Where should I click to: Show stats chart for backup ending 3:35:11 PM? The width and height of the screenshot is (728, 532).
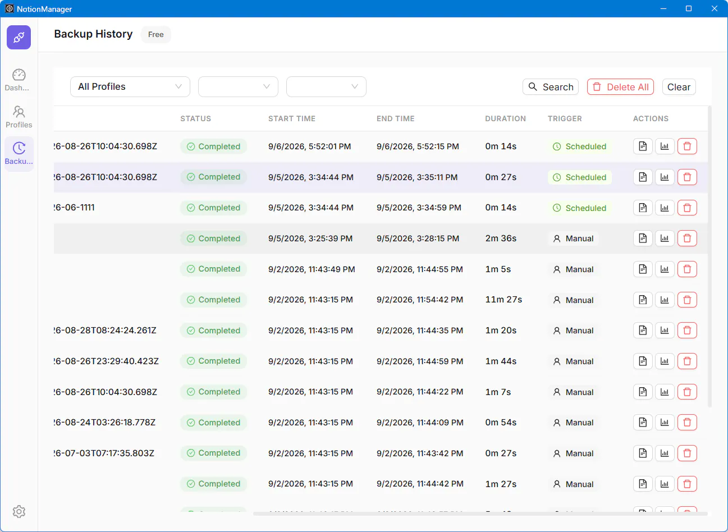665,177
